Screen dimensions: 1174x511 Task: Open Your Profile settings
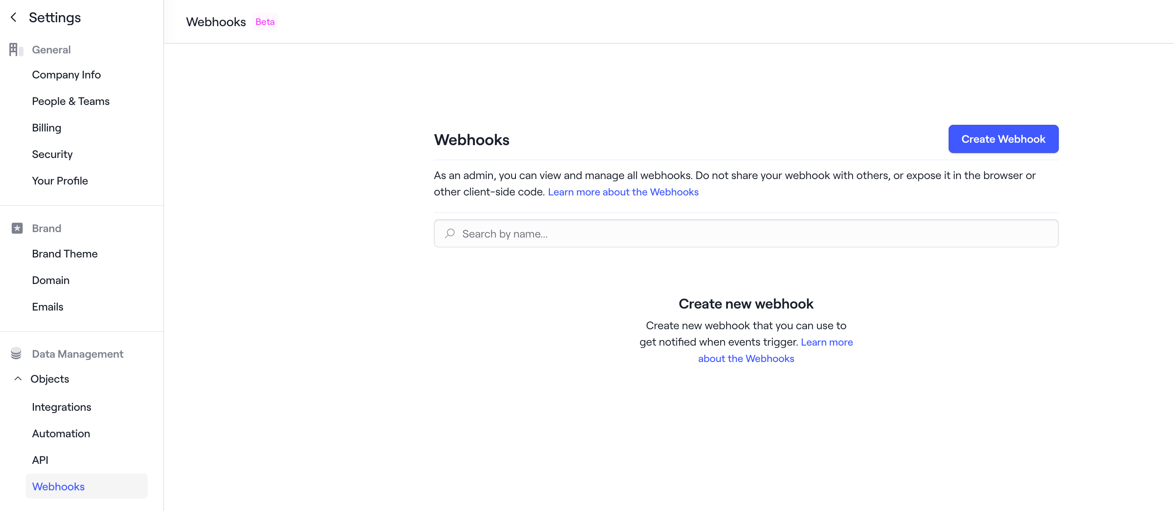(60, 180)
